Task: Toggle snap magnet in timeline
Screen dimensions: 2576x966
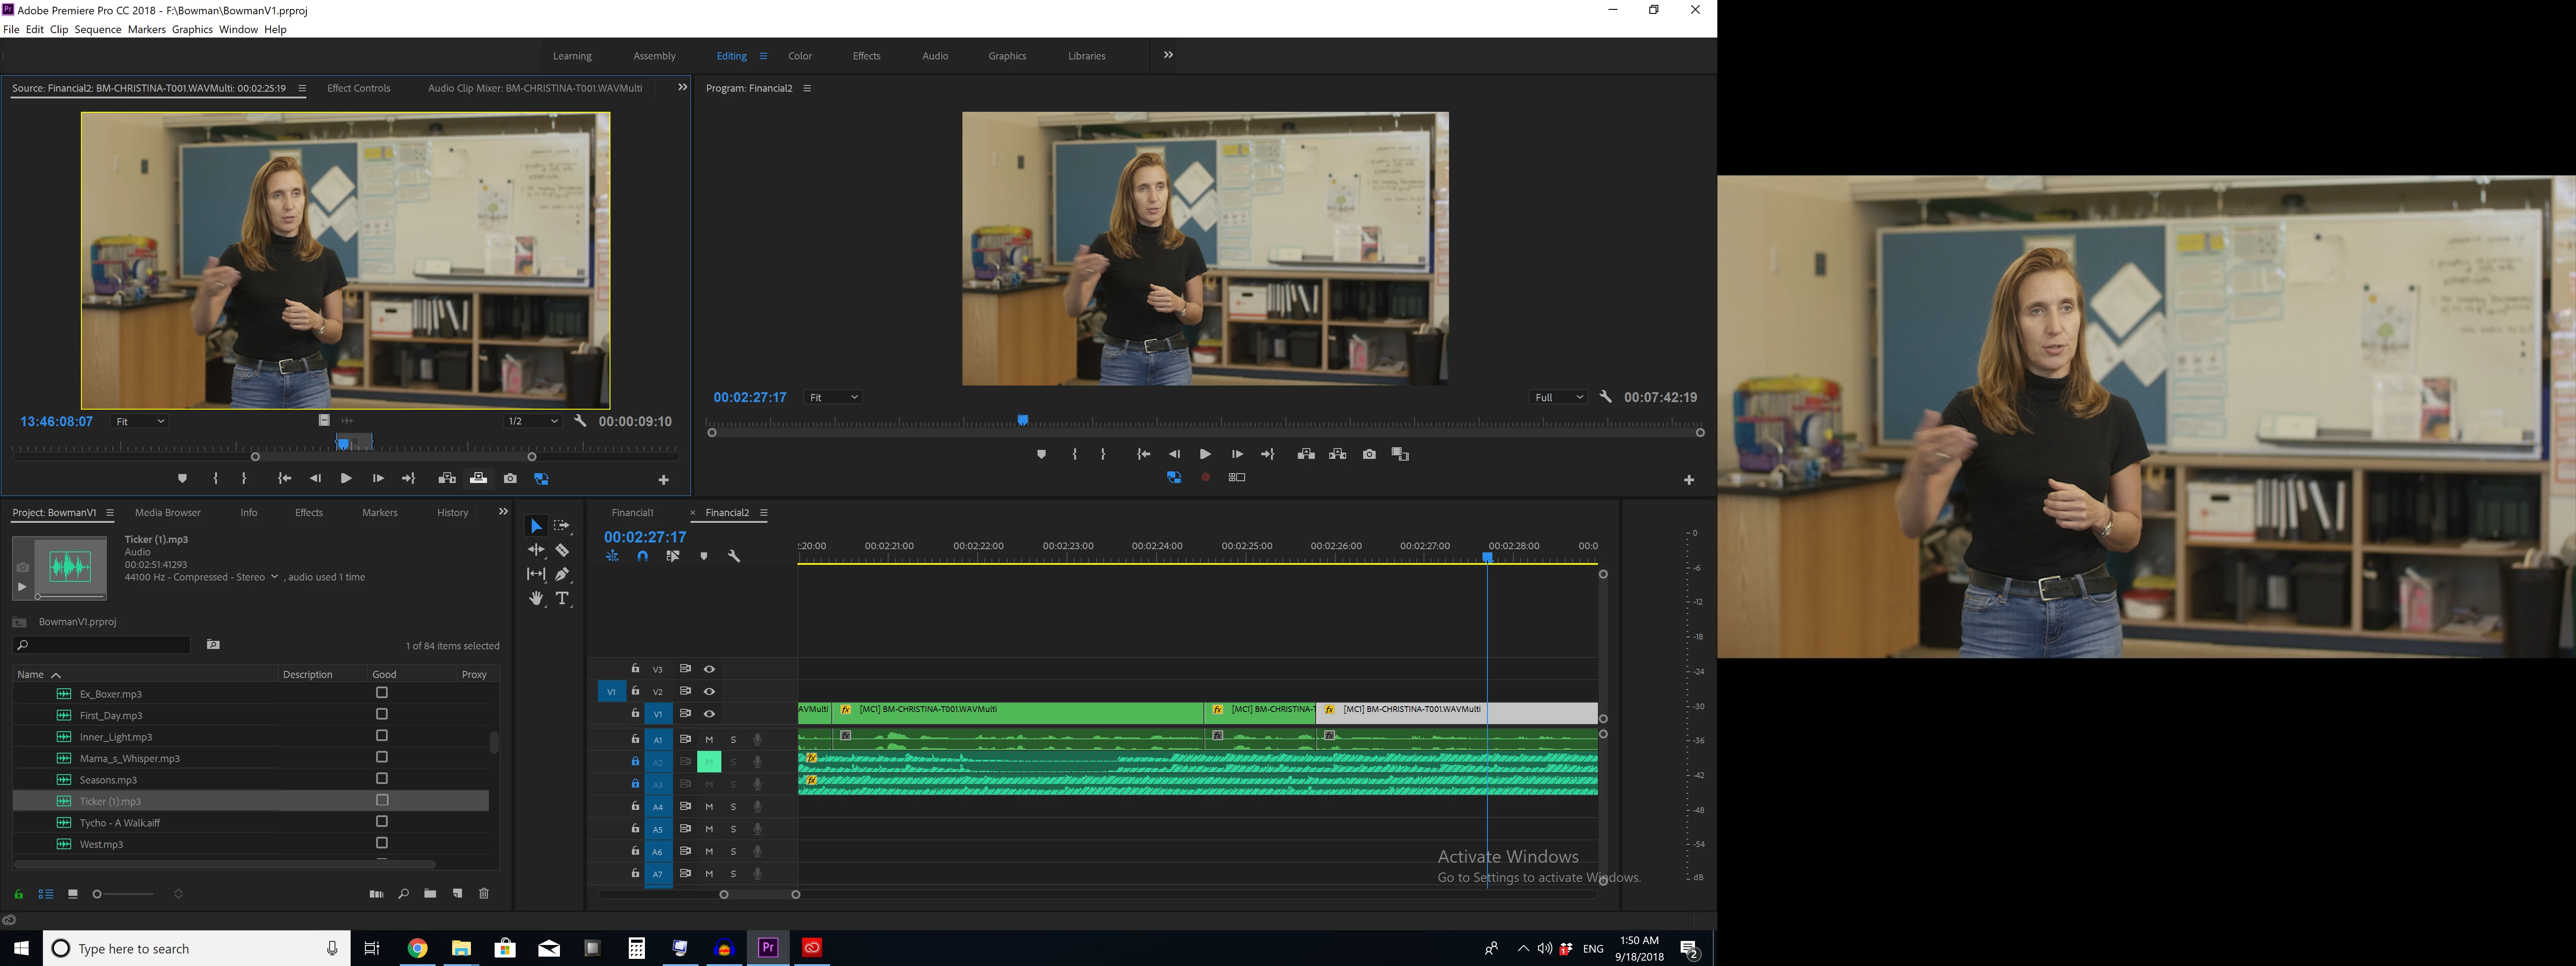Action: (642, 556)
